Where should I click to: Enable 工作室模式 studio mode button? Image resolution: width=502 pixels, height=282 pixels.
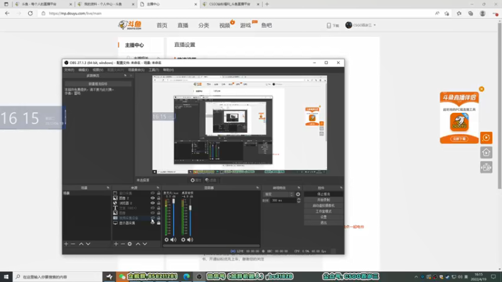coord(323,211)
